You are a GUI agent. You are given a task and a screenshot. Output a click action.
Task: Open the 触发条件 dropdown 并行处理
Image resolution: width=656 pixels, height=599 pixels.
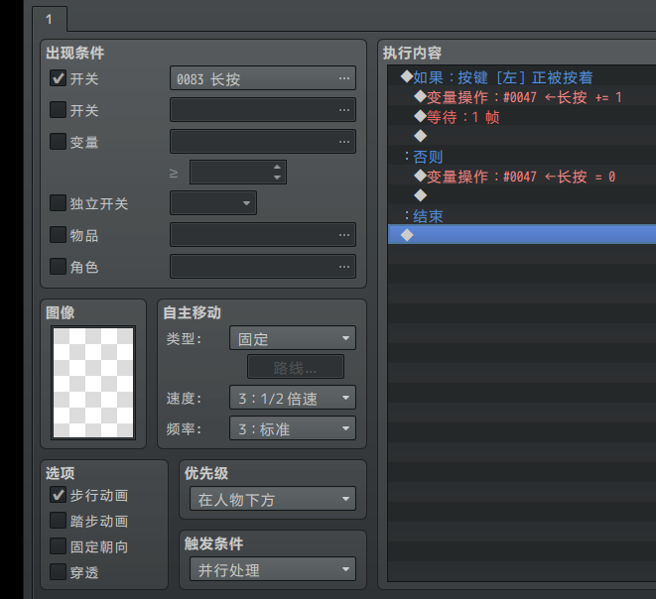pos(273,569)
